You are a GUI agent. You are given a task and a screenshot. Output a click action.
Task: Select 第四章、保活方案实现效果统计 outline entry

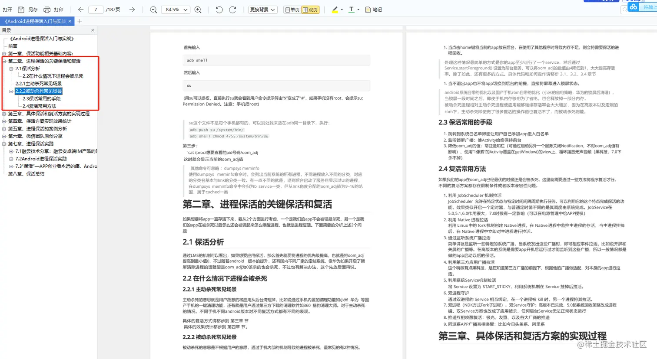[x=40, y=121]
